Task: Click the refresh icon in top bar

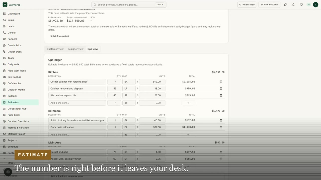Action: [285, 5]
